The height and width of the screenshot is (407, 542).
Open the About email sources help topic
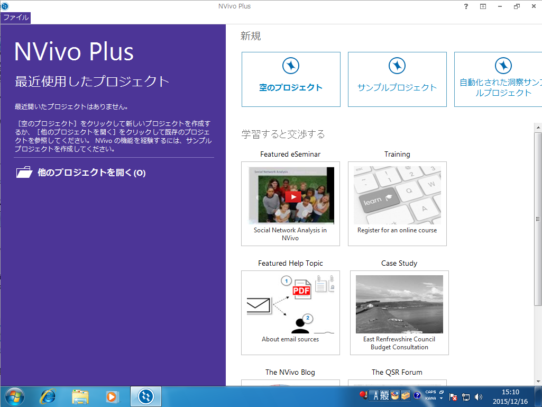pyautogui.click(x=290, y=312)
